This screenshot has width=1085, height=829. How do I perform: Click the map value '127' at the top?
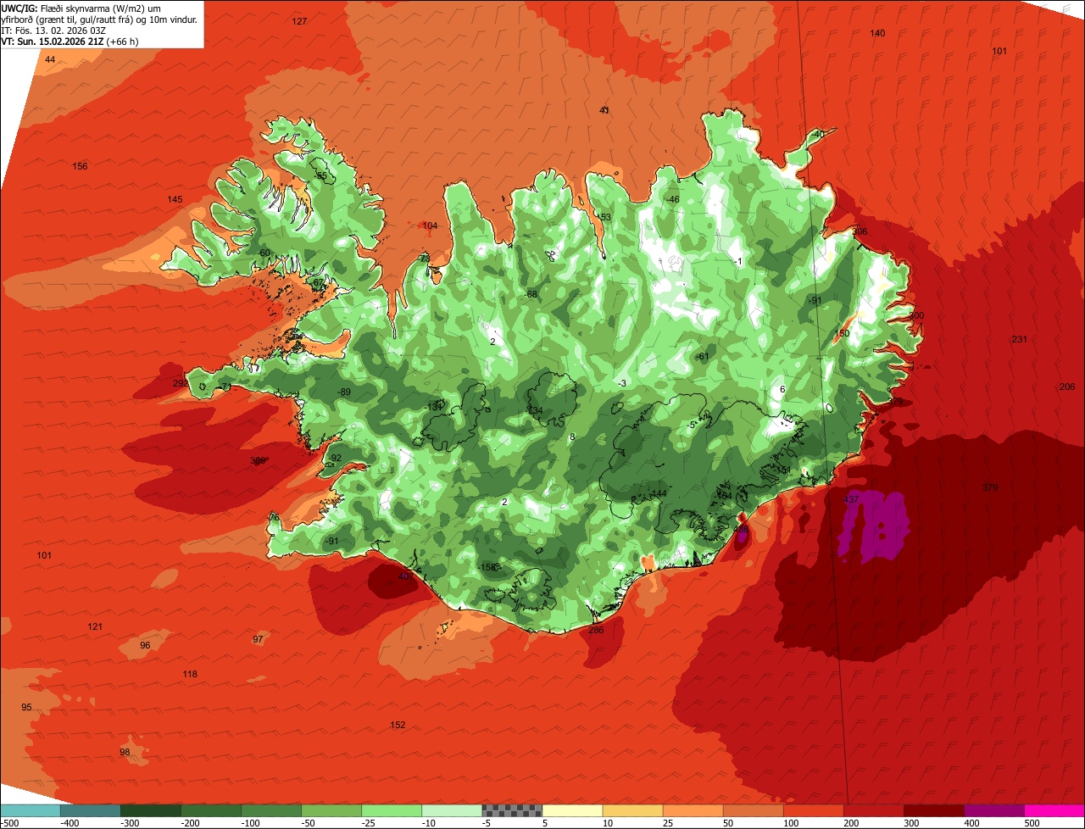pos(299,21)
